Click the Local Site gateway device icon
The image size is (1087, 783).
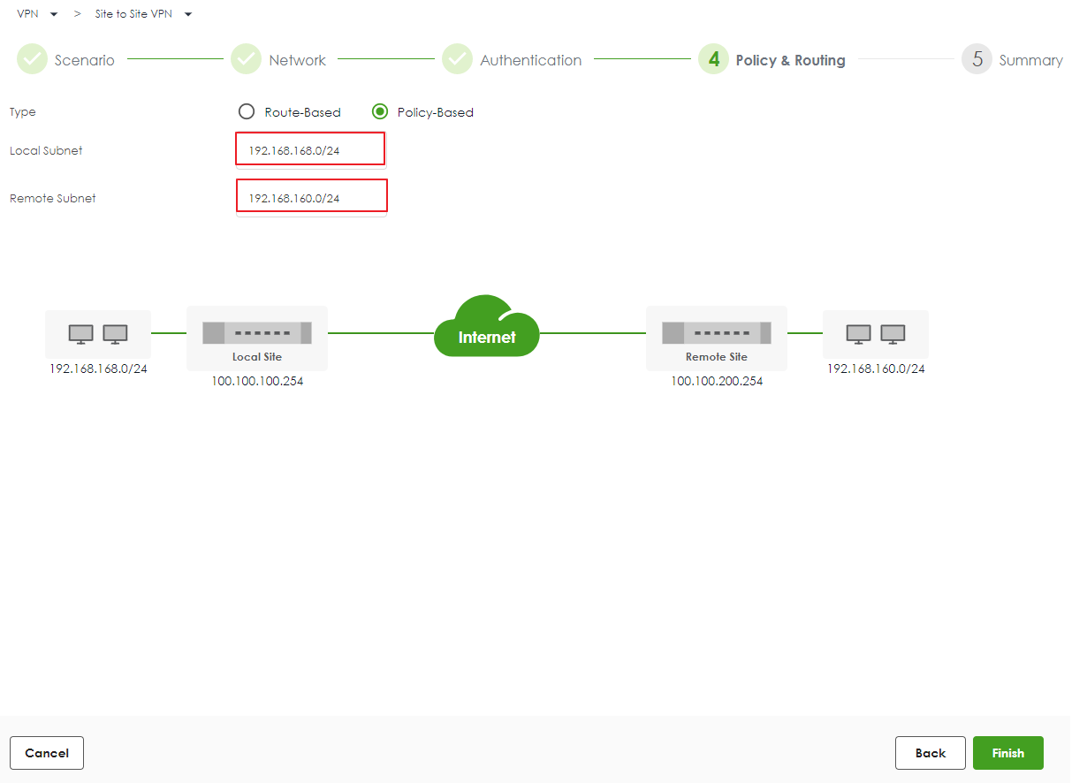(257, 333)
